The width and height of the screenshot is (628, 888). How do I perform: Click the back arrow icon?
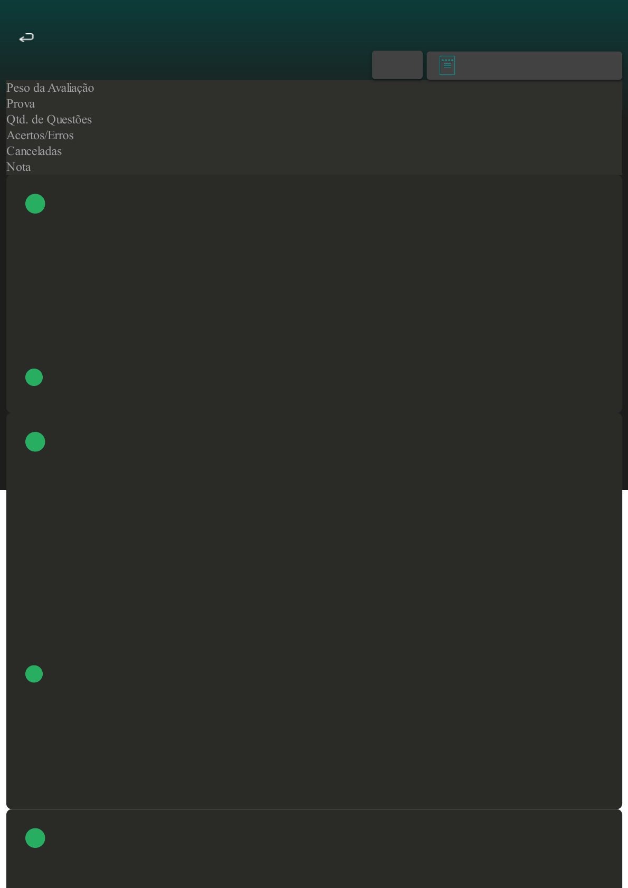point(26,37)
